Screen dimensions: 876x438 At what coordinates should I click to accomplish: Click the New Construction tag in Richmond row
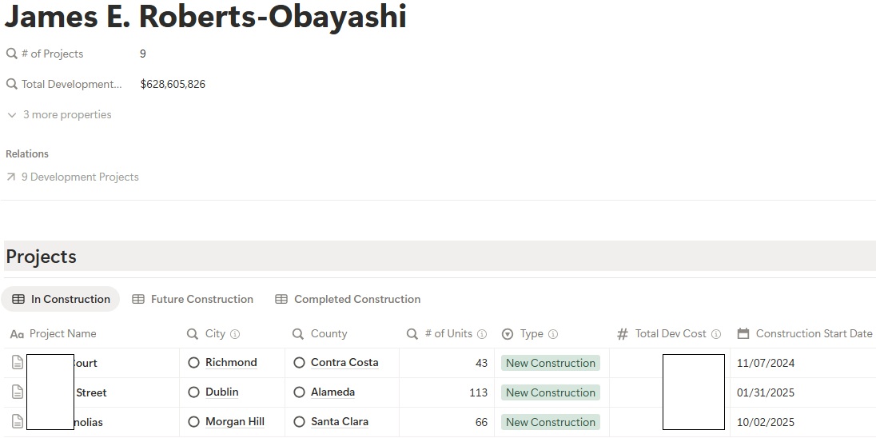click(x=550, y=363)
